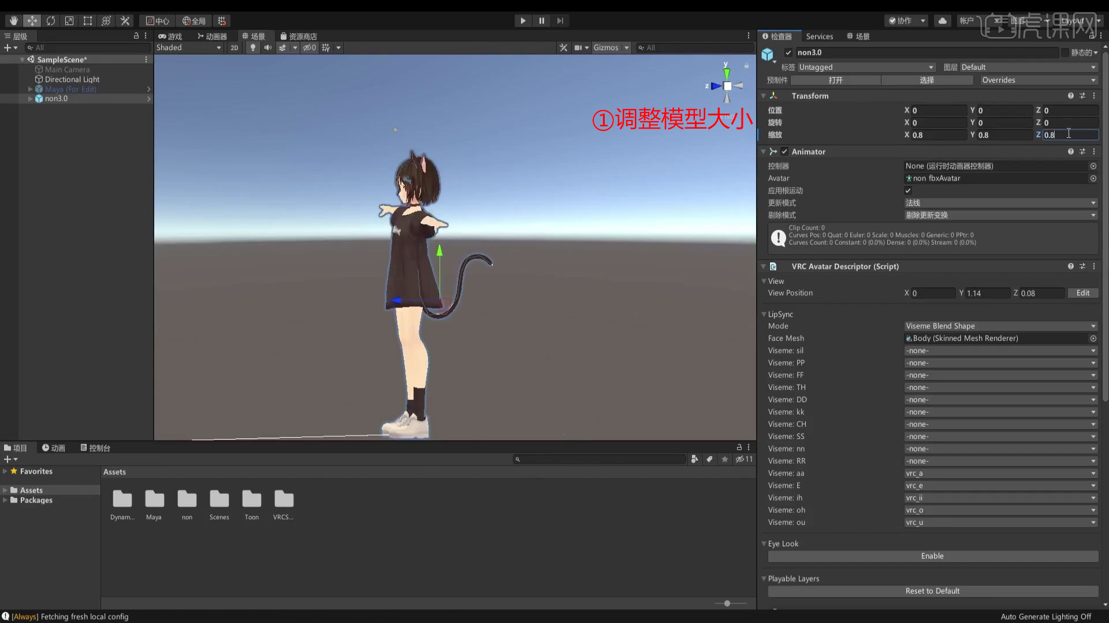Toggle the scene lighting bulb icon
The height and width of the screenshot is (623, 1109).
[252, 47]
